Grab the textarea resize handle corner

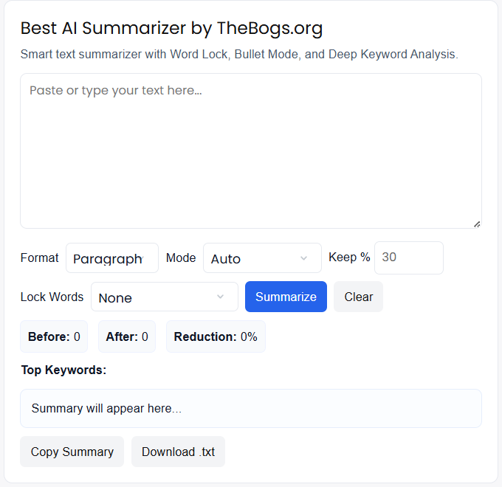point(477,224)
